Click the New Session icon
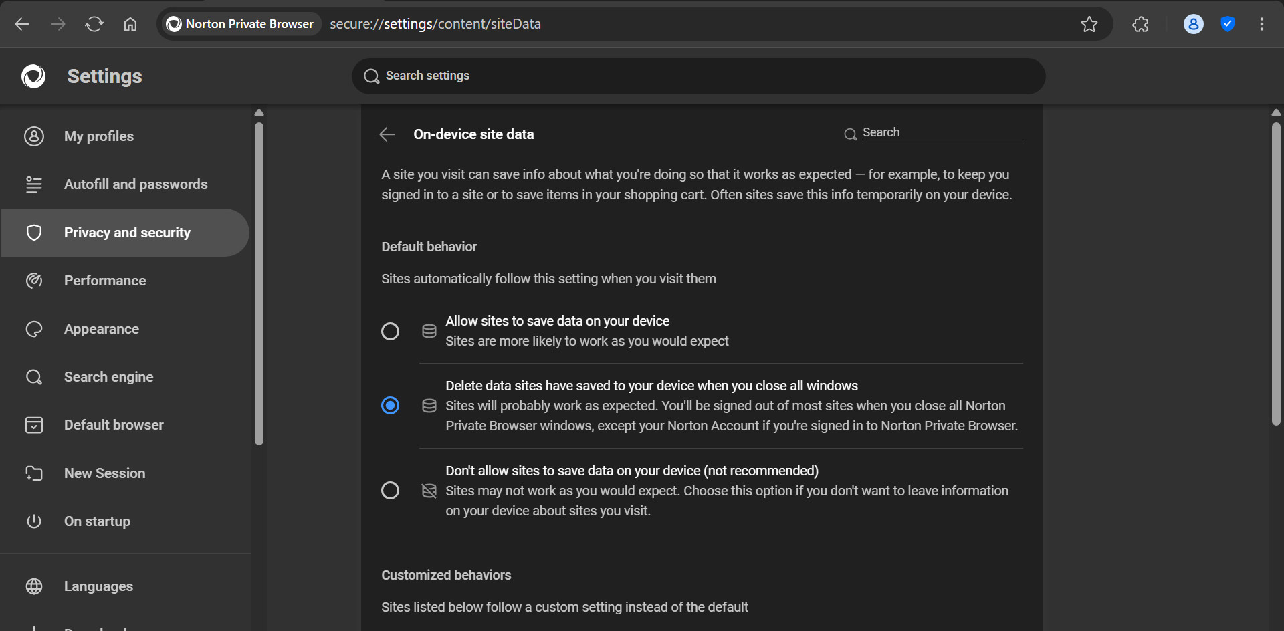This screenshot has height=631, width=1284. [34, 473]
